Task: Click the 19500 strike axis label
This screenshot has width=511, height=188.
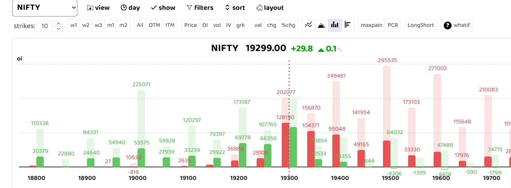Action: [x=390, y=178]
